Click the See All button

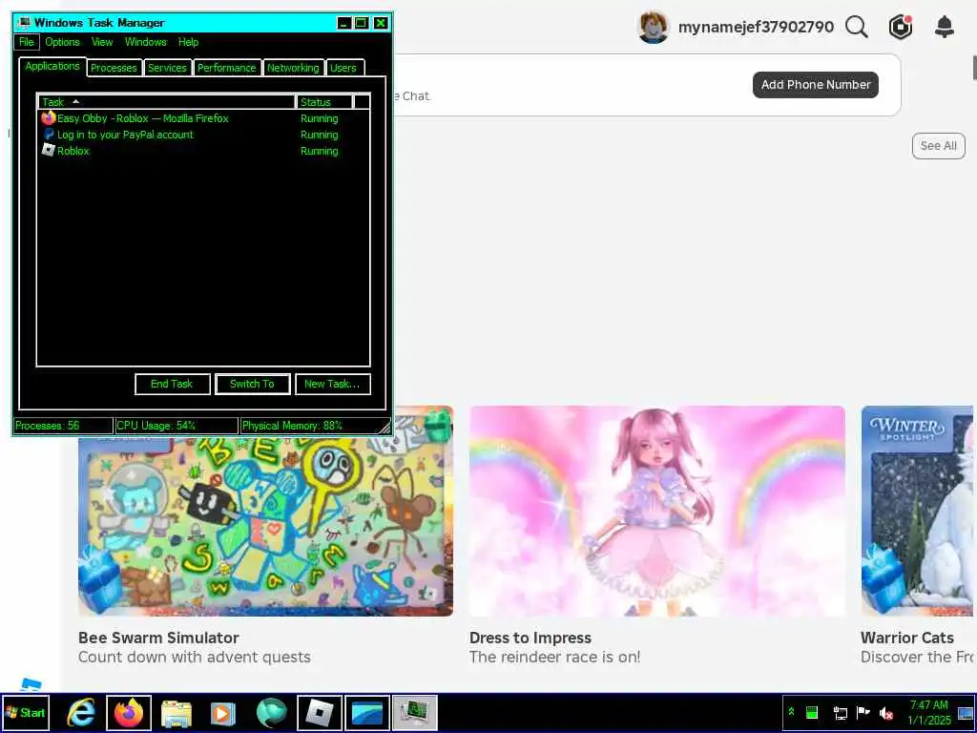[x=939, y=145]
